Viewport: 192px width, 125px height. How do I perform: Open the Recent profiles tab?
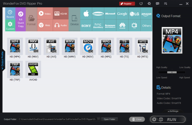[10, 13]
